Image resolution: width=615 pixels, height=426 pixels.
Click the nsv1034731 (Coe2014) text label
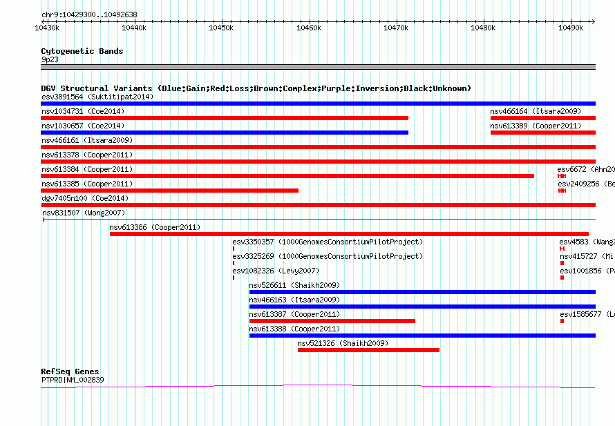(83, 111)
